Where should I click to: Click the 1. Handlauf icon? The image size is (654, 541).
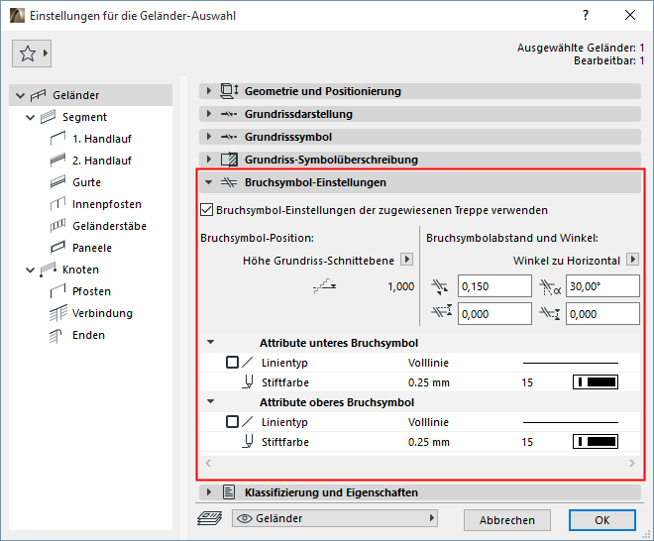(58, 139)
